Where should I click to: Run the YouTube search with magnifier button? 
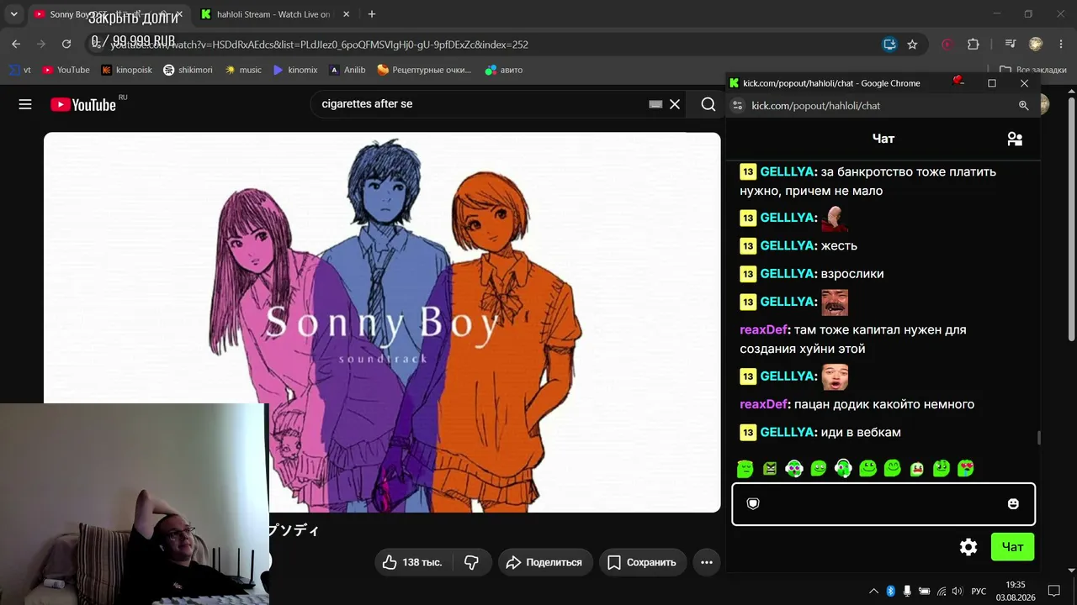click(x=708, y=104)
